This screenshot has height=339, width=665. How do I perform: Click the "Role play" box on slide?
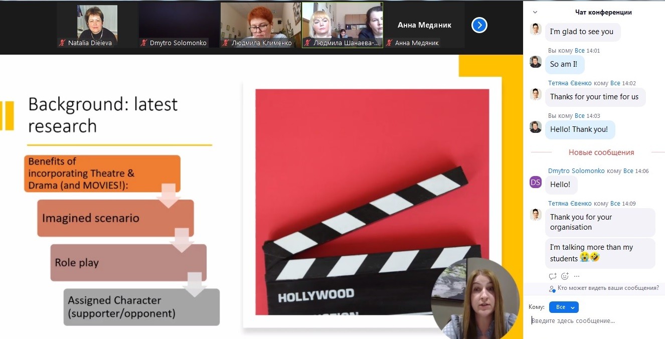pos(128,262)
